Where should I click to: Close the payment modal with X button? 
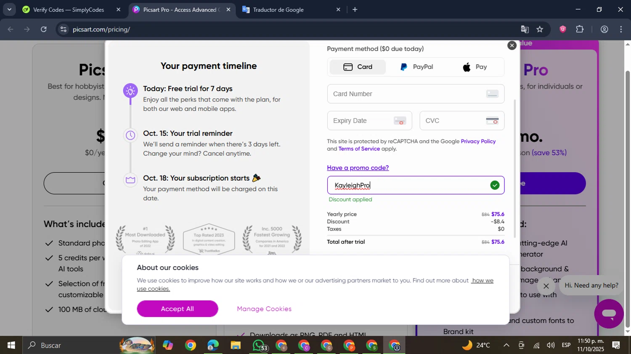[512, 45]
